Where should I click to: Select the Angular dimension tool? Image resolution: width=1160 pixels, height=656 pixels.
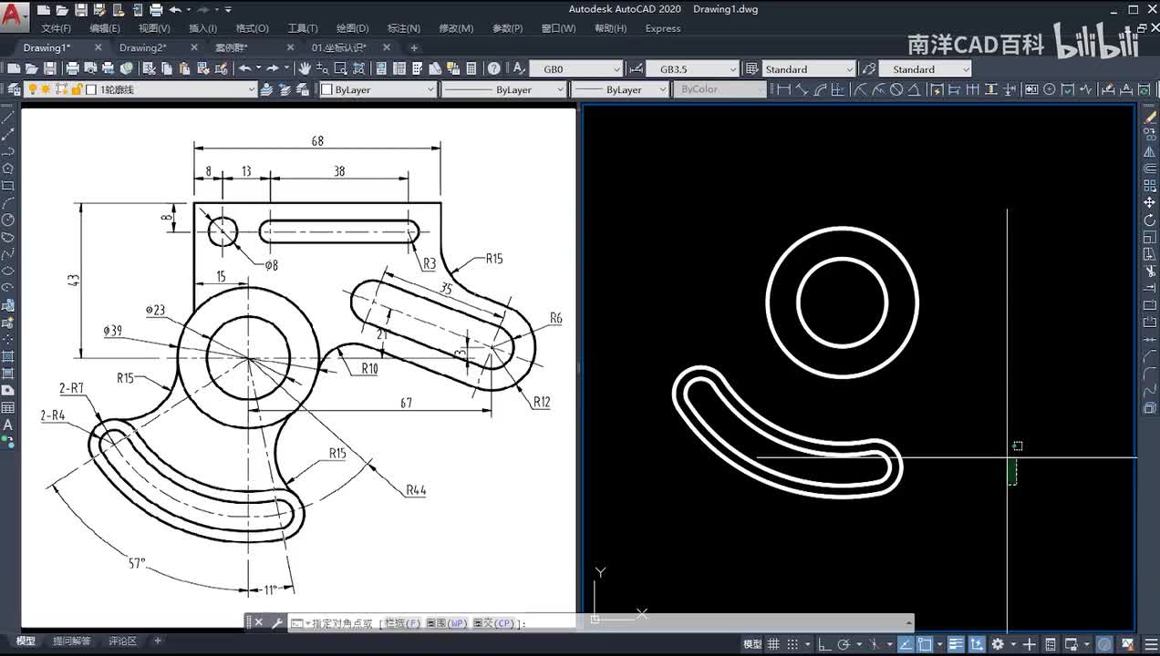tap(914, 89)
